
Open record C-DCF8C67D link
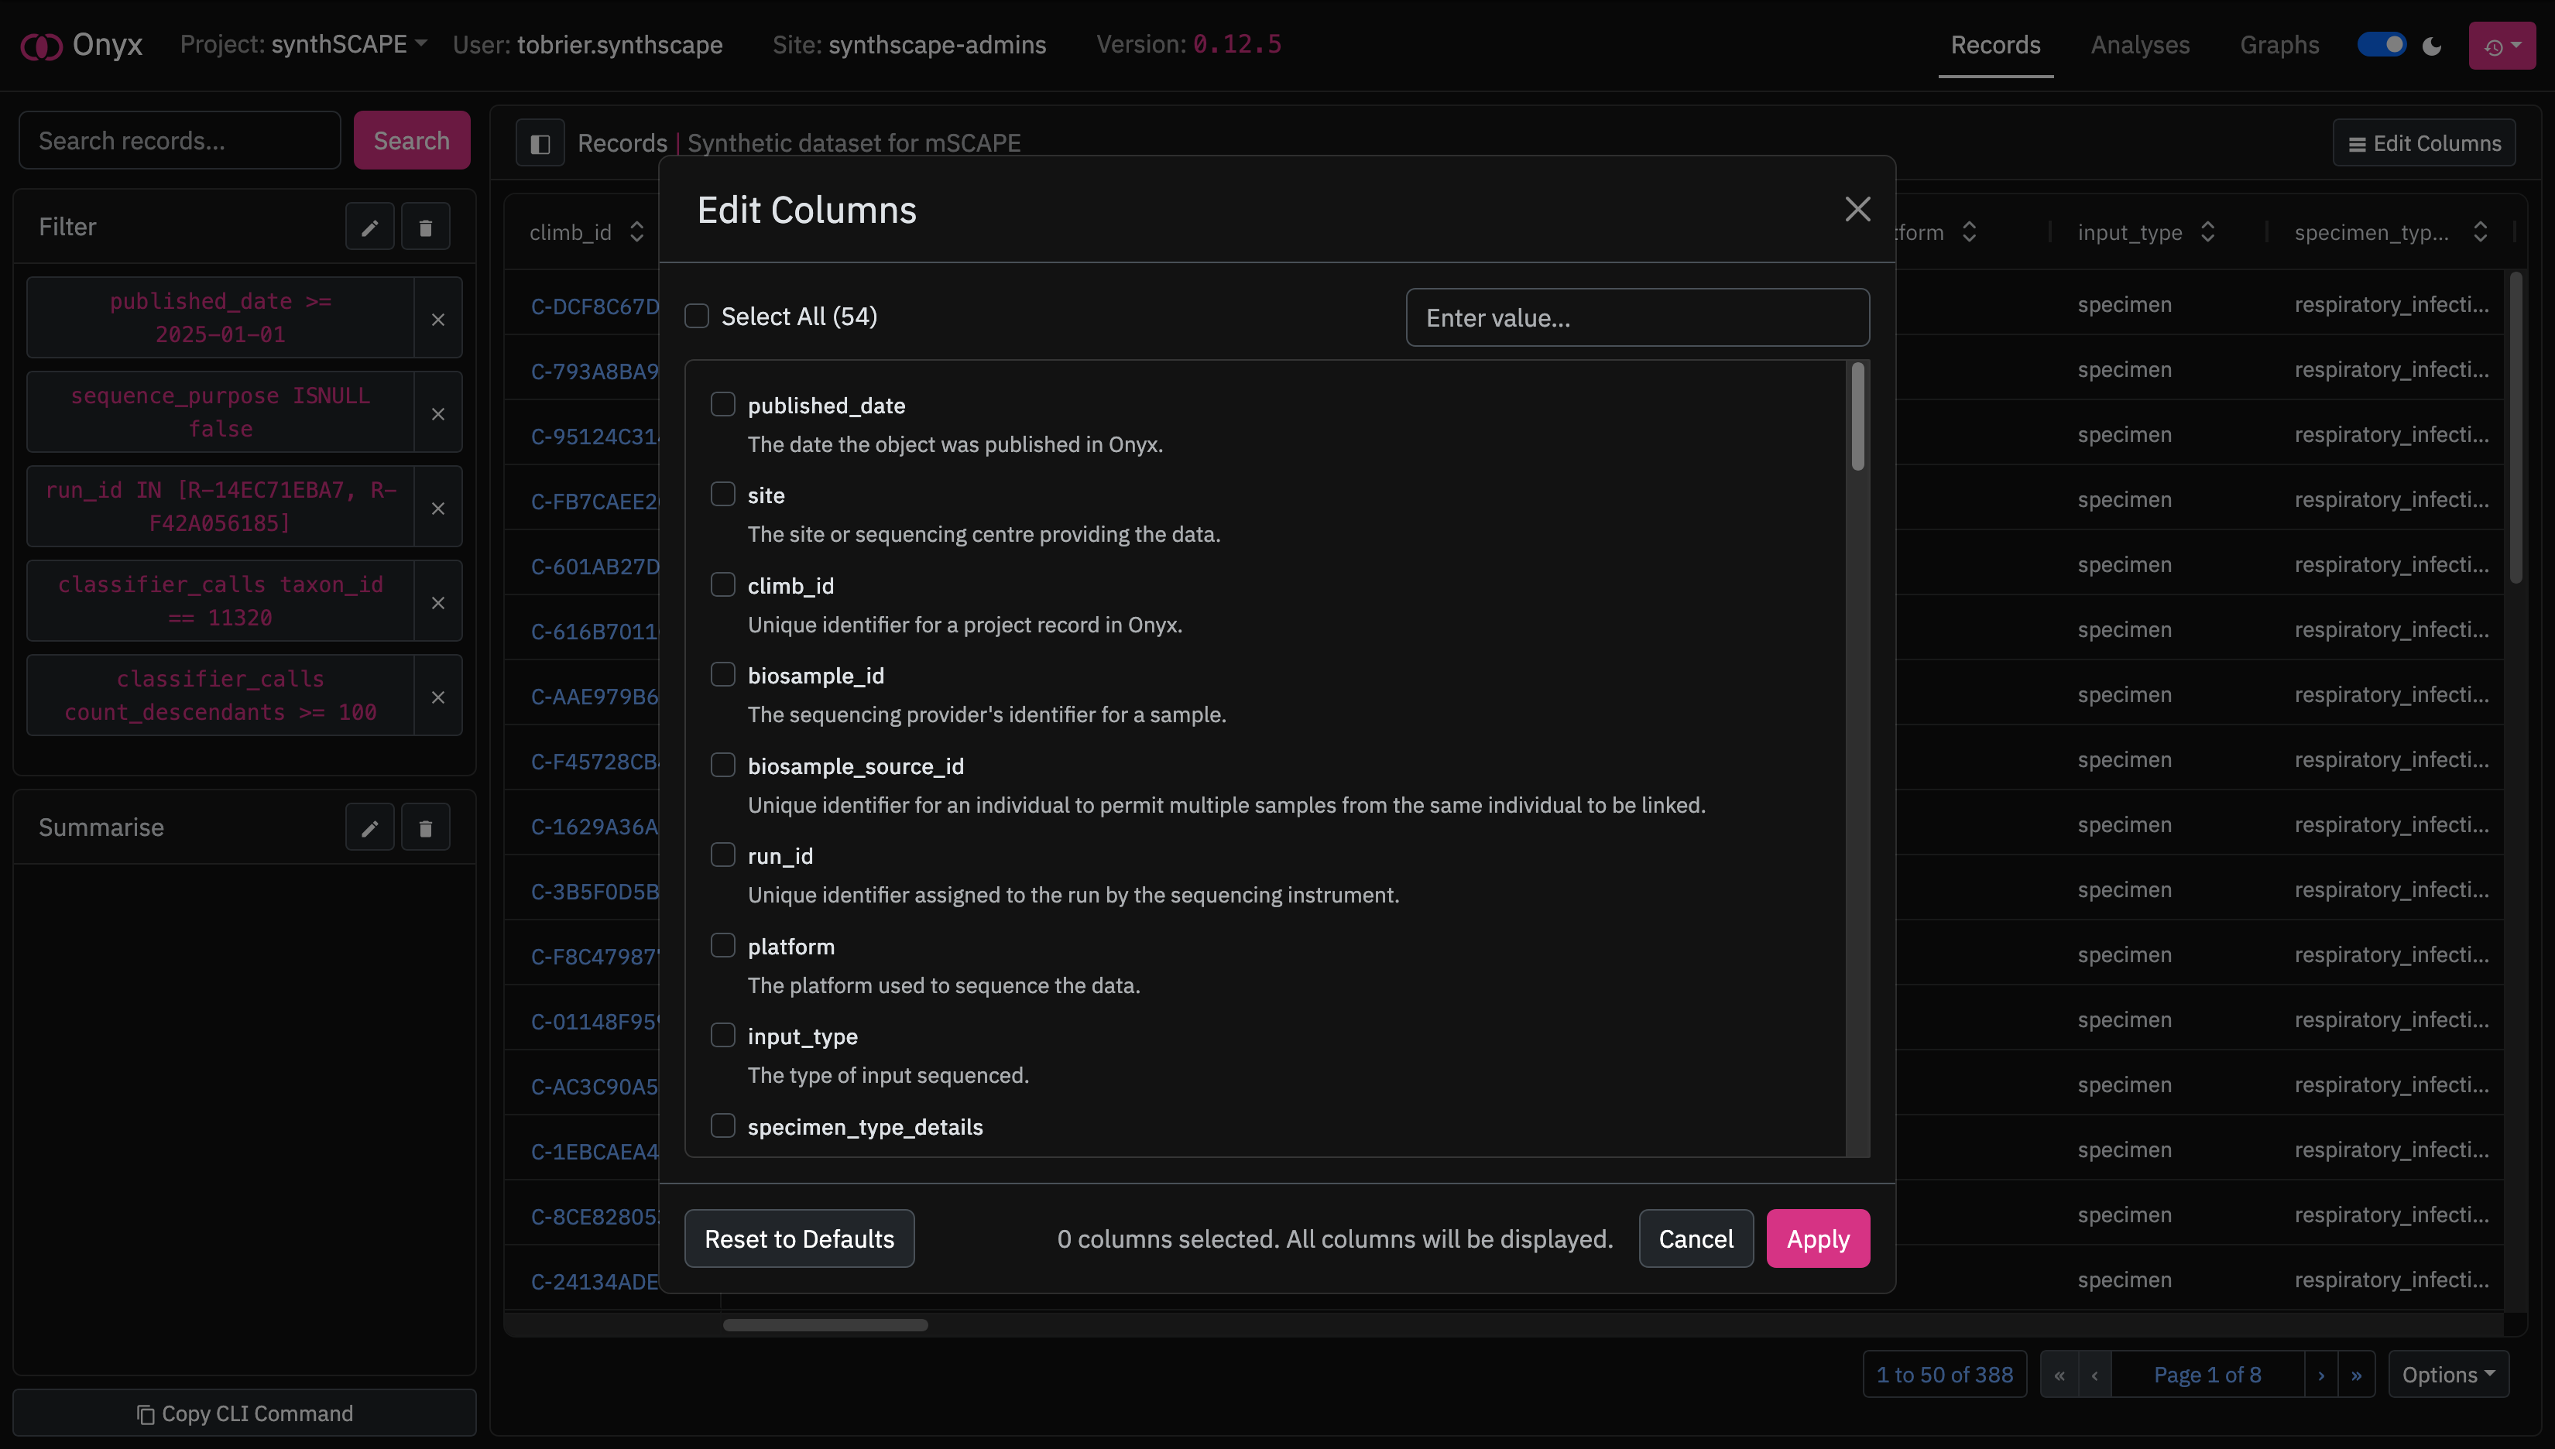point(594,306)
